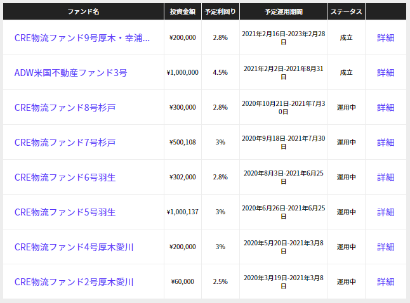This screenshot has height=303, width=410.
Task: Click the 2020年6月26日-2021年6月25日 period cell
Action: 284,212
